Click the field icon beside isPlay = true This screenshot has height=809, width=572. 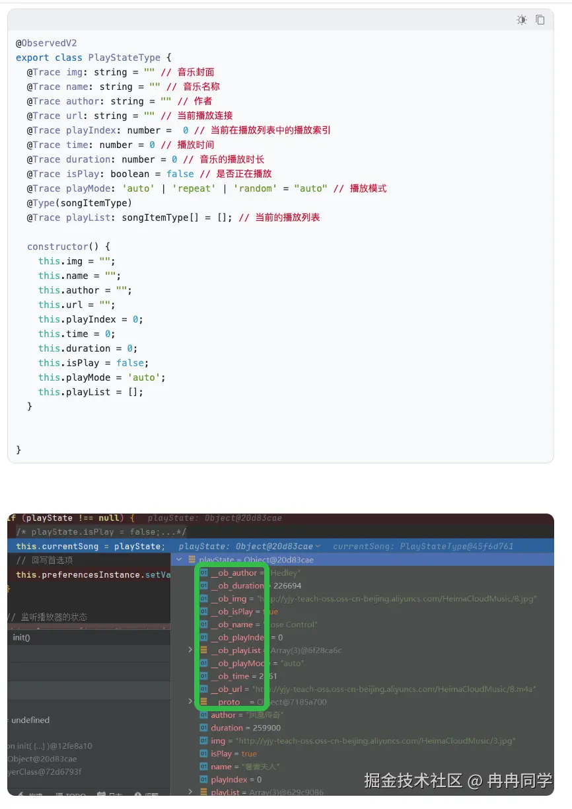click(203, 753)
